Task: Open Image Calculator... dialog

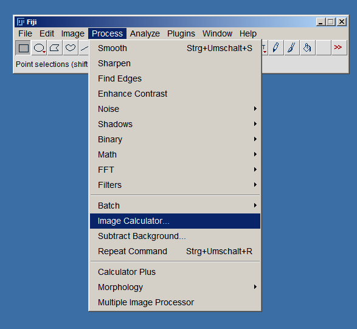Action: click(175, 221)
